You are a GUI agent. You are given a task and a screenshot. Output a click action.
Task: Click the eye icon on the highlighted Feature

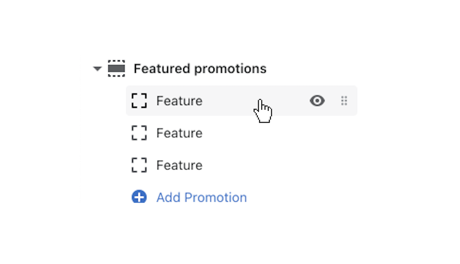coord(317,101)
